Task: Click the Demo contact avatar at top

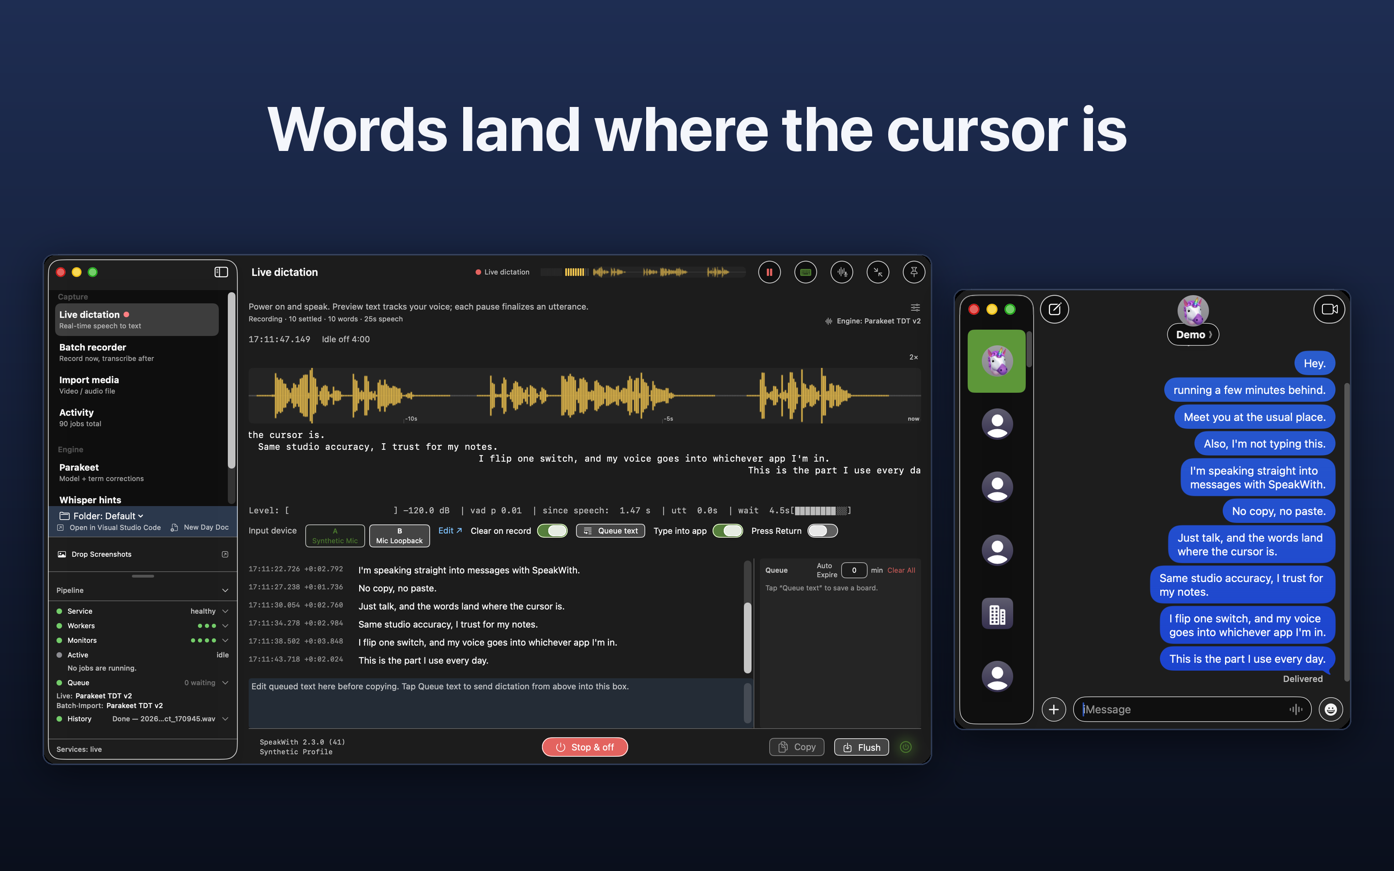Action: tap(1193, 311)
